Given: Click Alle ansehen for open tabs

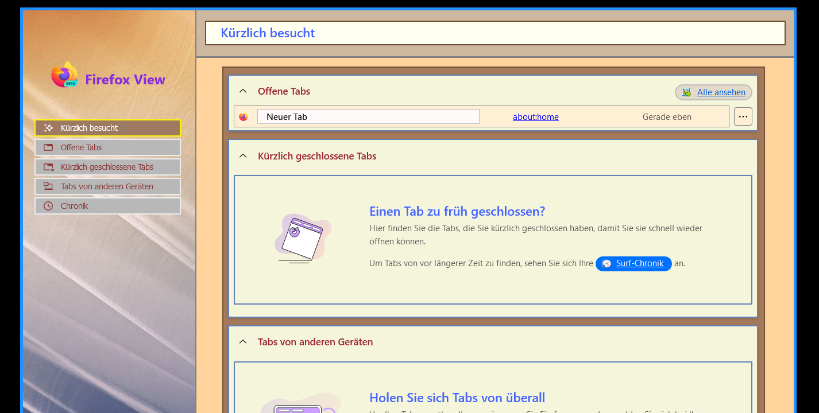Looking at the screenshot, I should pos(721,92).
